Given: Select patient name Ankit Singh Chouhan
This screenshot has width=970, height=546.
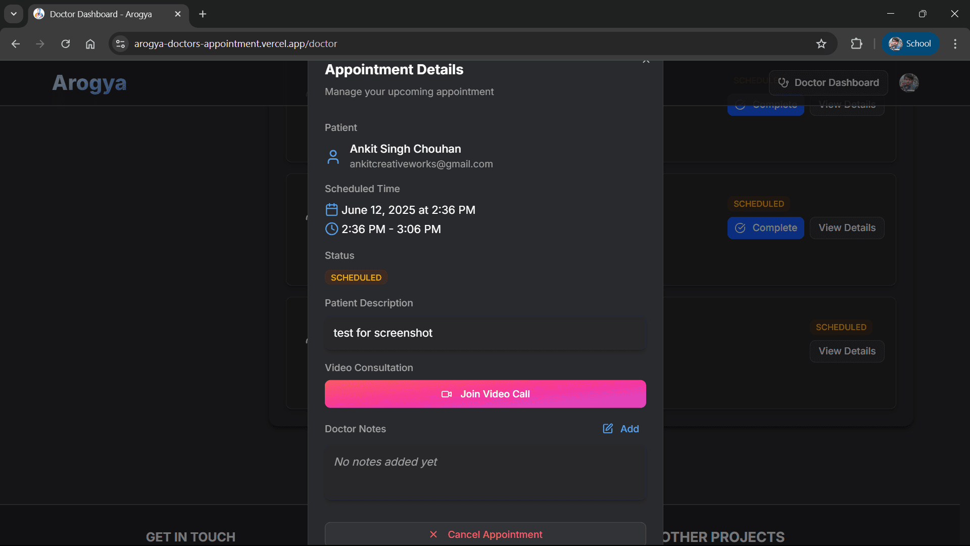Looking at the screenshot, I should [x=405, y=149].
